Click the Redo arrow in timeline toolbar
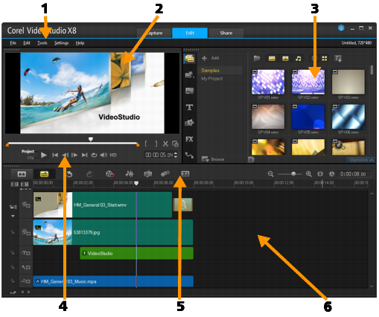Screen dimensions: 379x317 (x=89, y=174)
